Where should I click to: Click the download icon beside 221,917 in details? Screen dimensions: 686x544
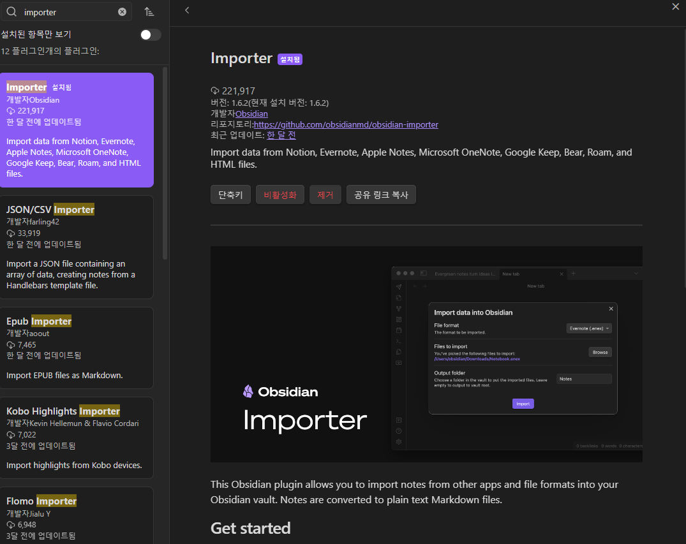(x=215, y=91)
